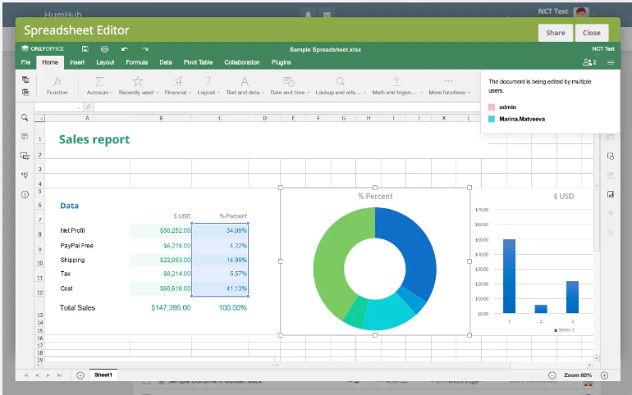The image size is (632, 395).
Task: Click the Share button
Action: coord(556,33)
